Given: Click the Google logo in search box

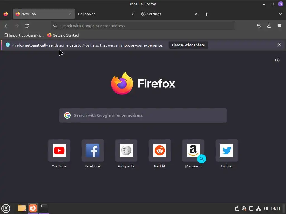Looking at the screenshot, I should click(x=67, y=115).
